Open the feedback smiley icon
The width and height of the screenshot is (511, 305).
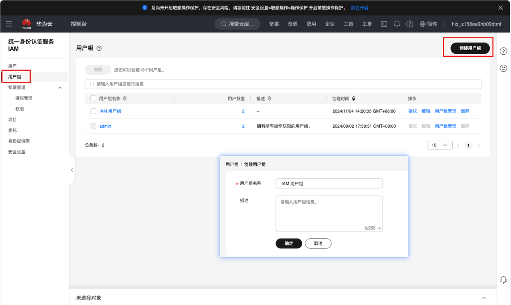[x=503, y=68]
